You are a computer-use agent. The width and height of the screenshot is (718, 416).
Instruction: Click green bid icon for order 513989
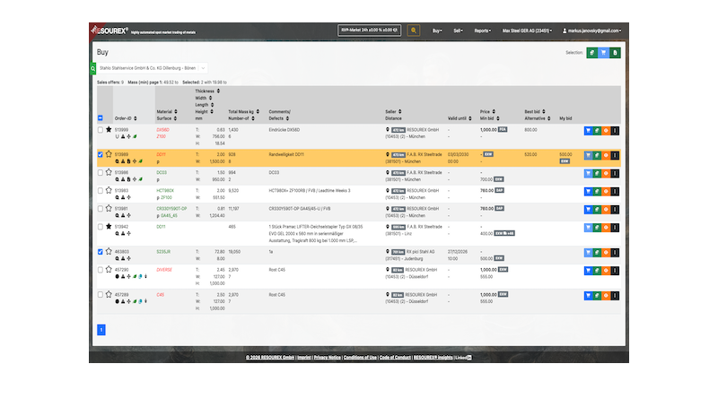point(597,156)
